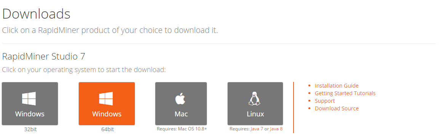Viewport: 439px width, 138px height.
Task: Open the Download Source link
Action: pyautogui.click(x=337, y=108)
